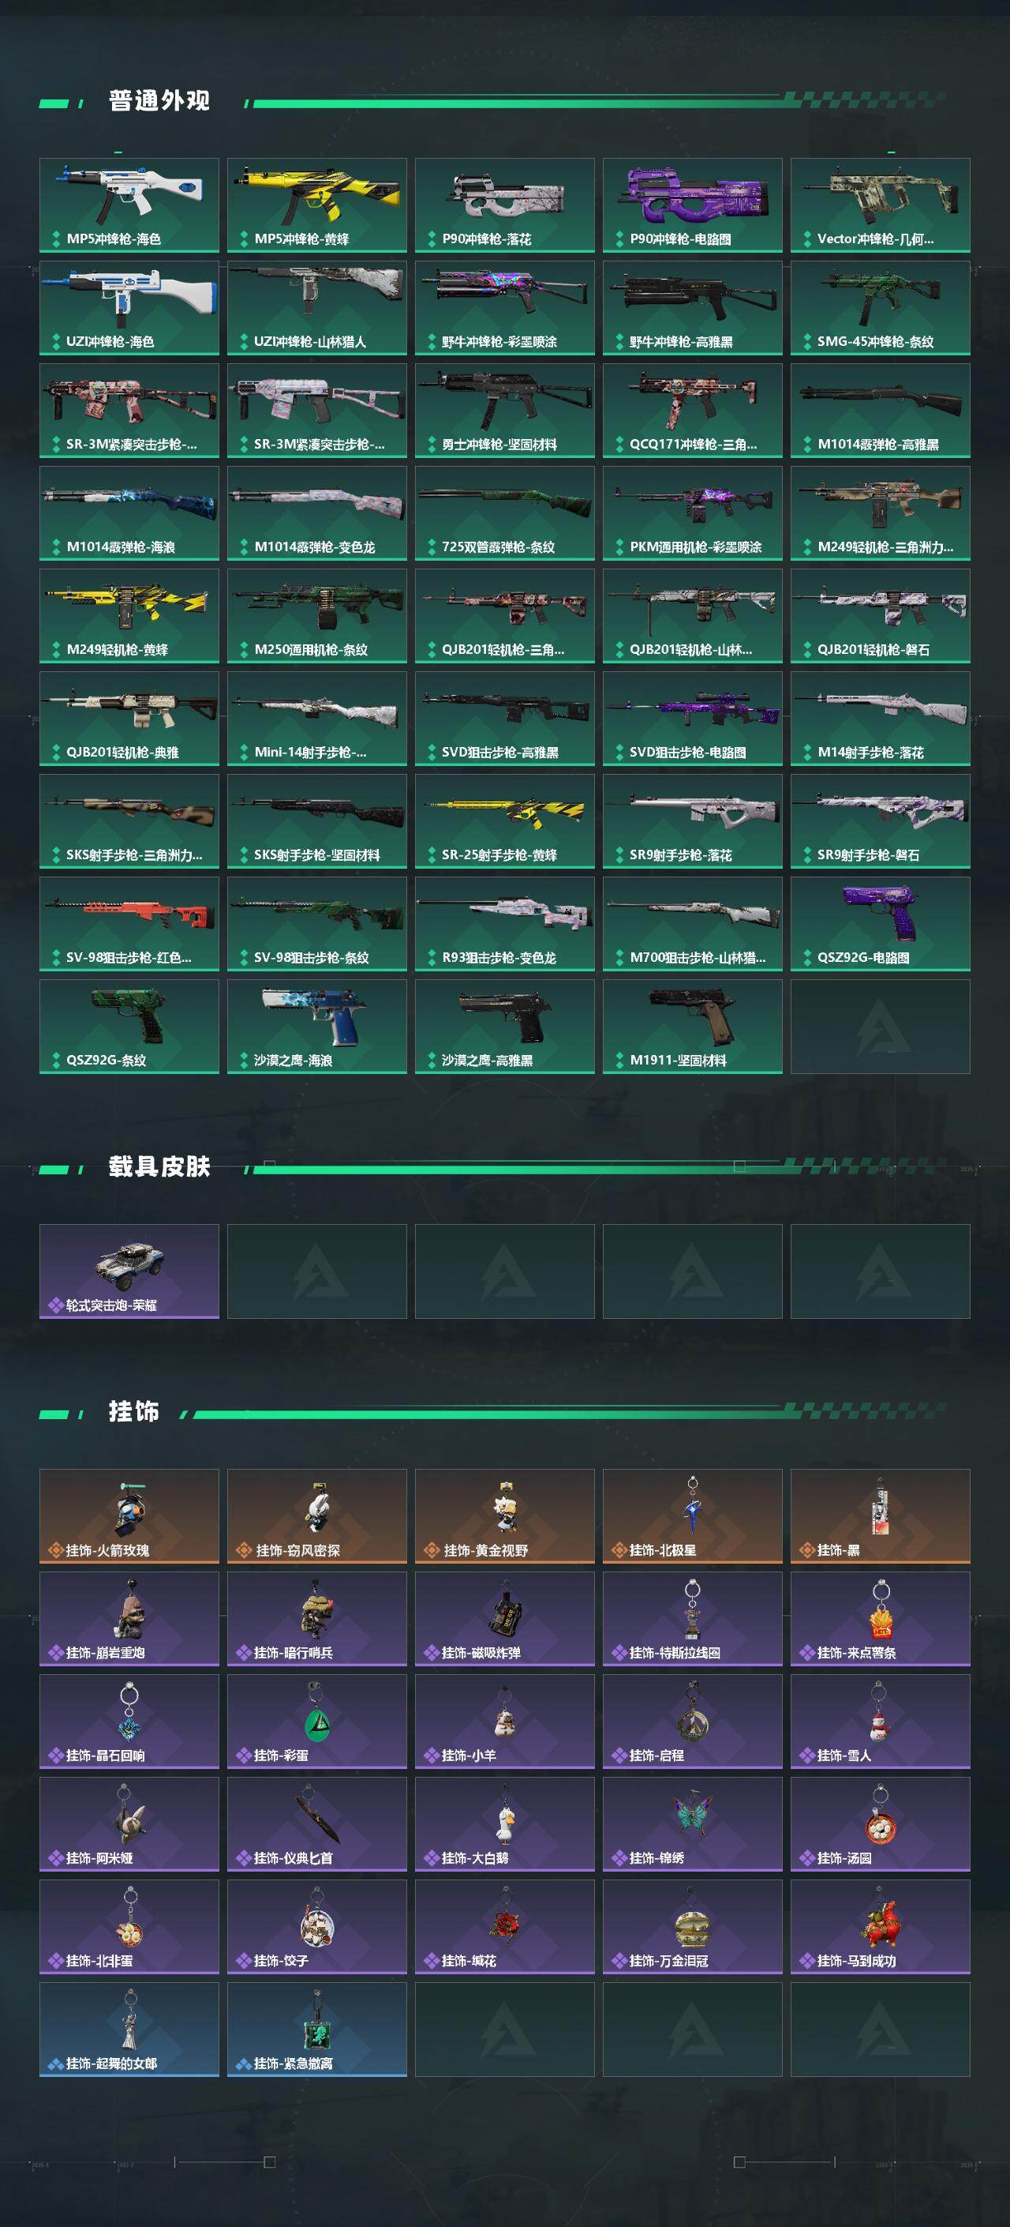Open the P90冲锋枪-电路图 purple skin
Image resolution: width=1010 pixels, height=2227 pixels.
[x=693, y=205]
